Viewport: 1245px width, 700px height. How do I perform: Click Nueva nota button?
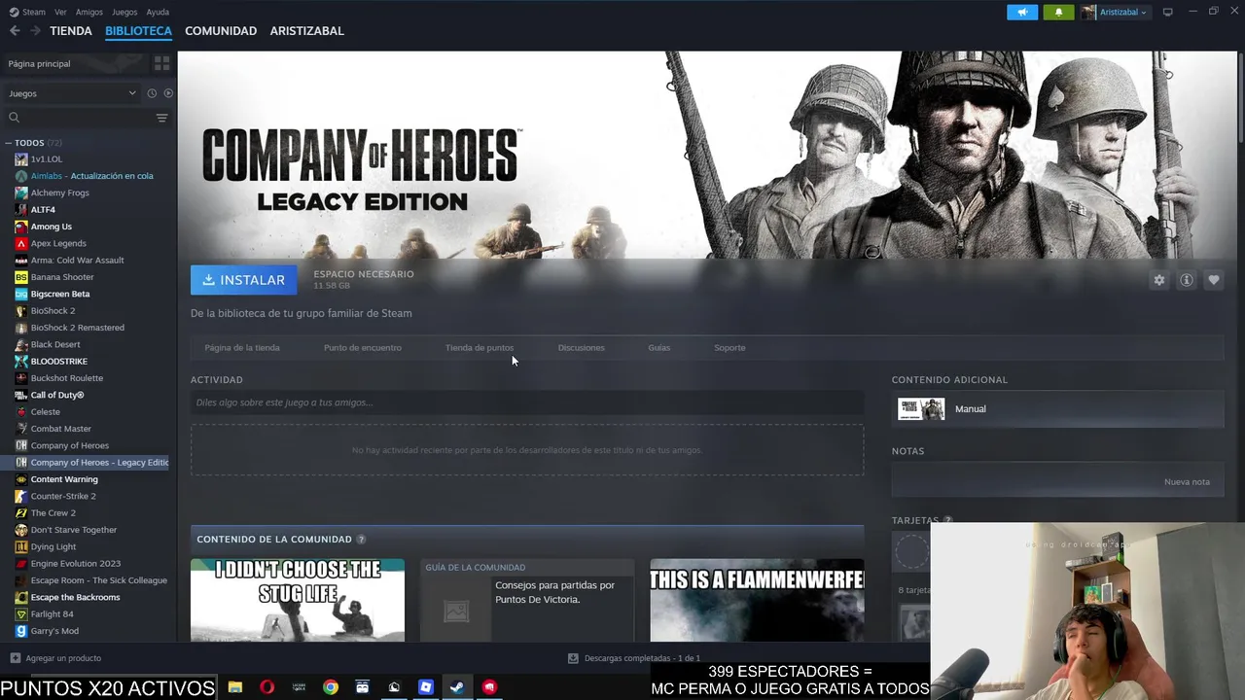(x=1187, y=482)
